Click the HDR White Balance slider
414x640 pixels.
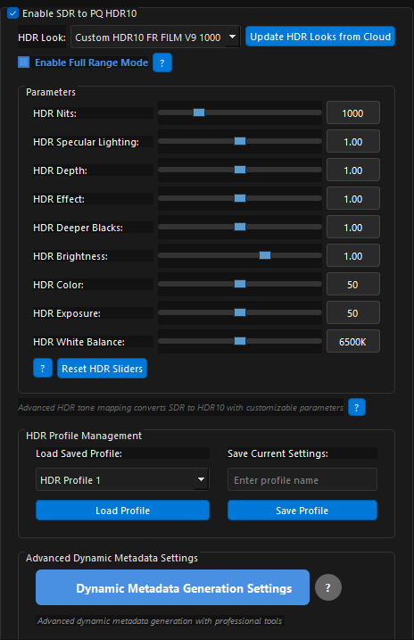240,341
